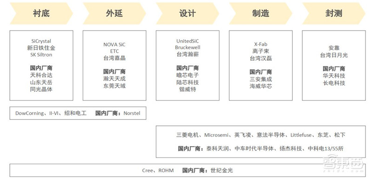Select 瀚天天成 entry
The width and height of the screenshot is (372, 180).
114,79
